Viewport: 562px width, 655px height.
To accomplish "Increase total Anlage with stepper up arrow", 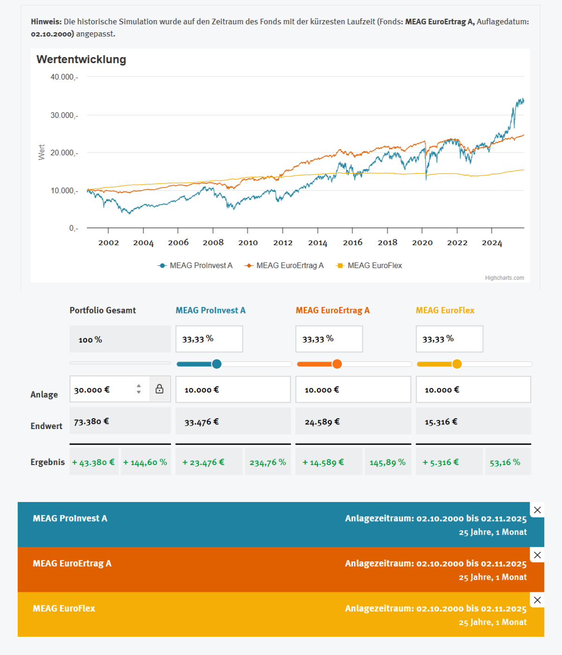I will pos(139,386).
